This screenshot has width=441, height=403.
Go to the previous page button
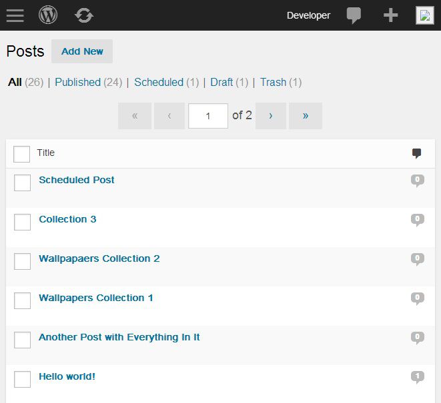(169, 116)
